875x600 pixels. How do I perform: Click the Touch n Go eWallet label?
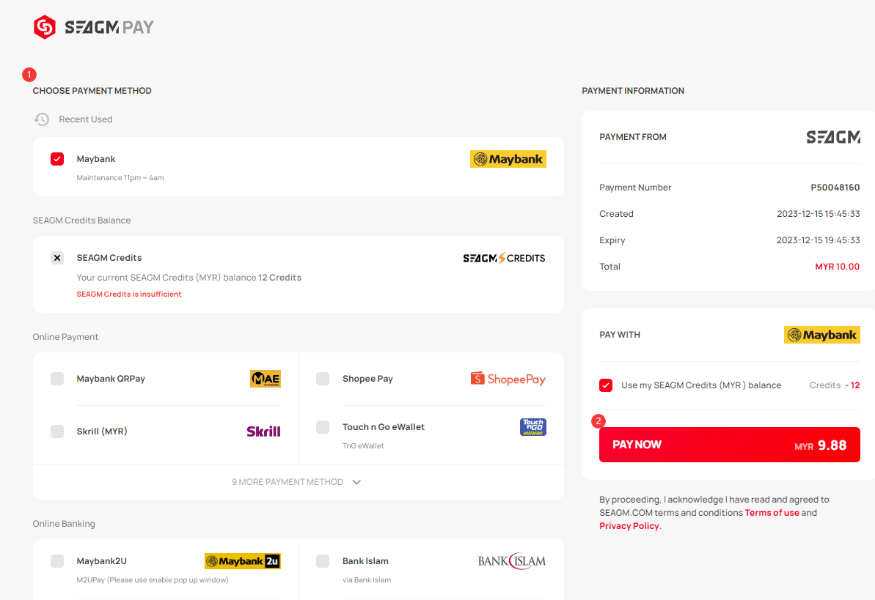[x=384, y=426]
